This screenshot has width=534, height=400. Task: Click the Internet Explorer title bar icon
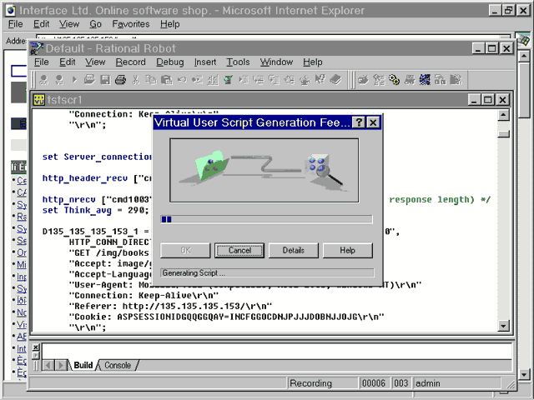pyautogui.click(x=11, y=10)
